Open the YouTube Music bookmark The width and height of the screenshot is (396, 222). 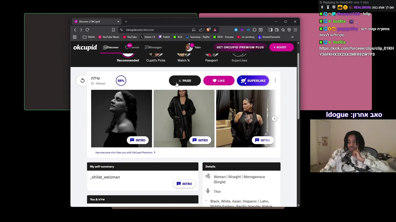[109, 37]
